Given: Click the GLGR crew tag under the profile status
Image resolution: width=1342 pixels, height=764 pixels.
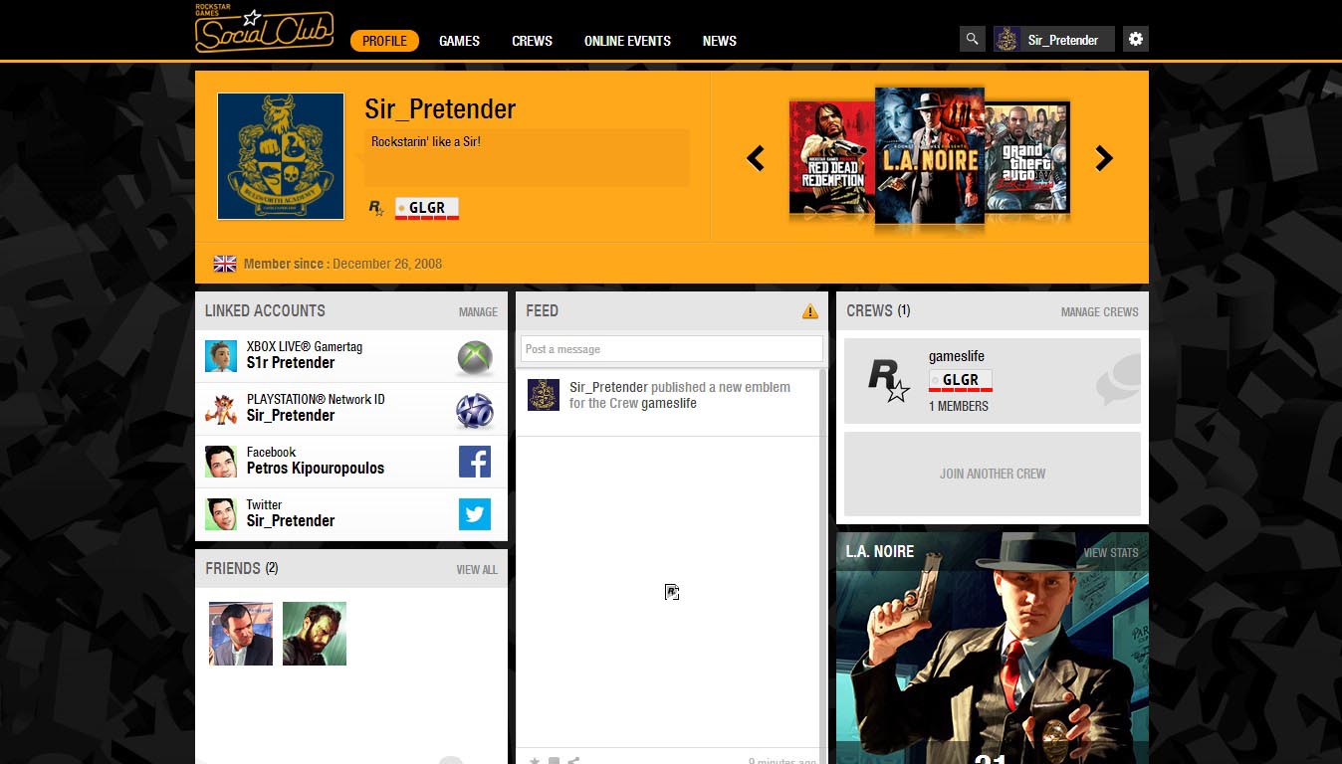Looking at the screenshot, I should pos(427,208).
